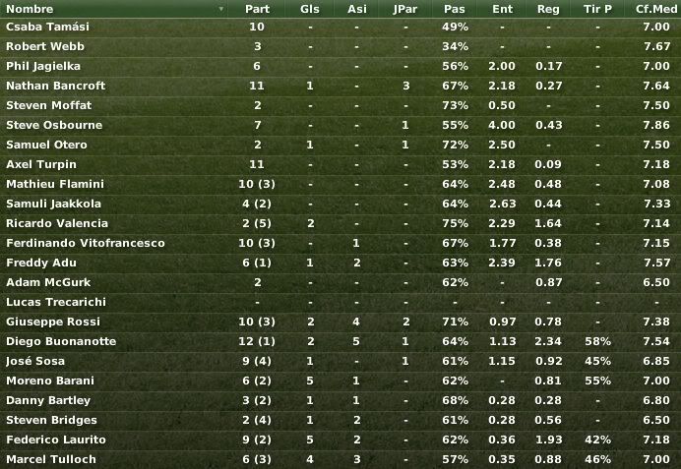Select Ferdinando Vitofrancesco in the list
The height and width of the screenshot is (469, 681).
[x=340, y=243]
